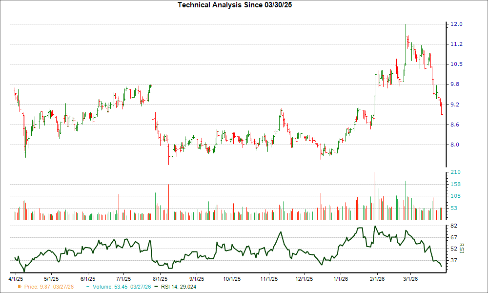Viewport: 488px width, 293px height.
Task: Click the candlestick at the 12.0 peak
Action: click(406, 34)
